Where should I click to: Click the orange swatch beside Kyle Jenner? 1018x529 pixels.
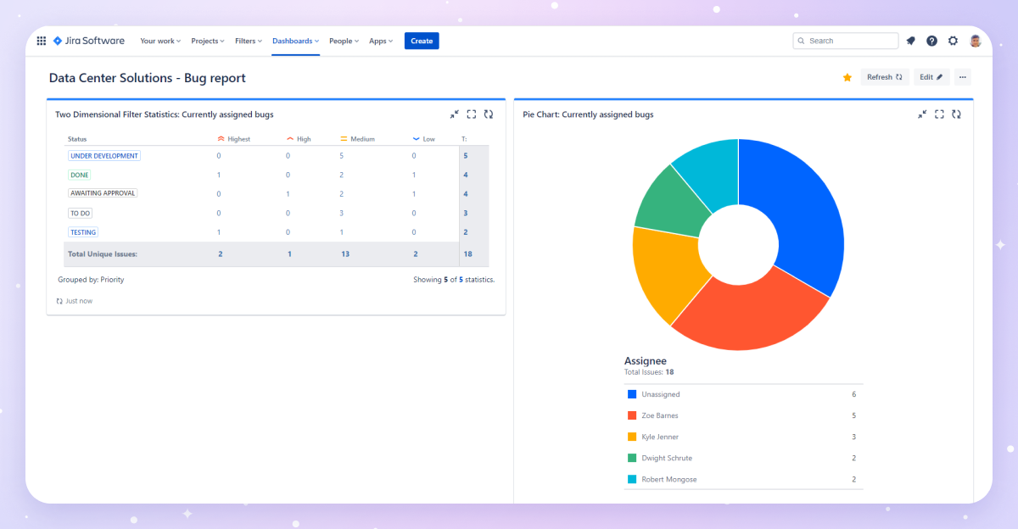tap(632, 437)
